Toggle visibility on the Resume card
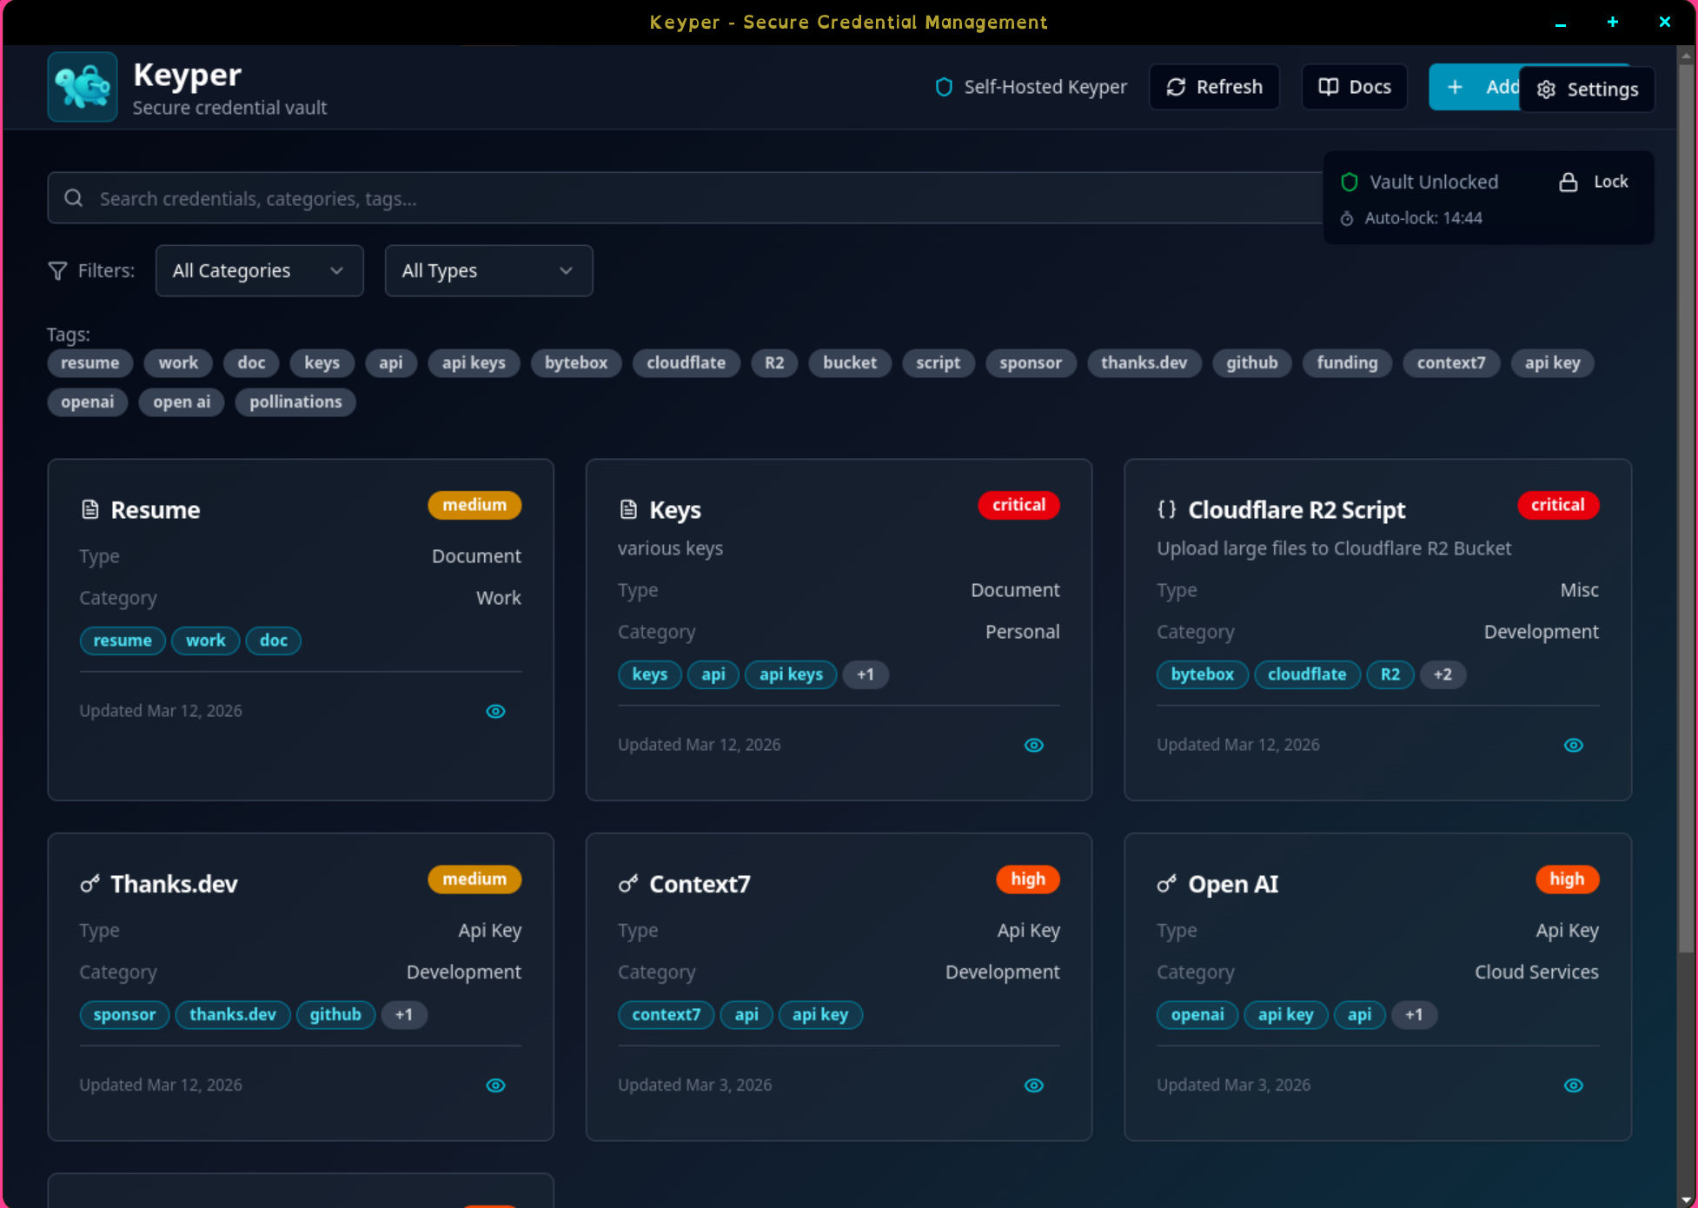Image resolution: width=1698 pixels, height=1208 pixels. click(495, 711)
